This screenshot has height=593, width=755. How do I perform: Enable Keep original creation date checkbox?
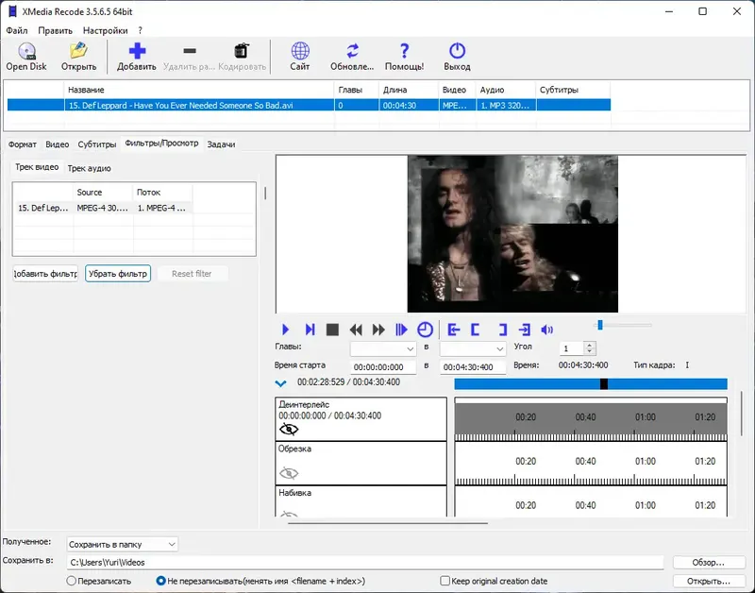click(445, 581)
